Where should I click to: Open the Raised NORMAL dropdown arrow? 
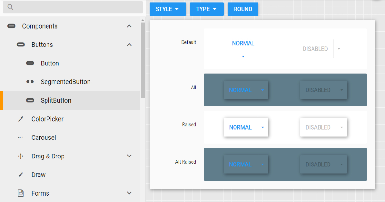263,127
